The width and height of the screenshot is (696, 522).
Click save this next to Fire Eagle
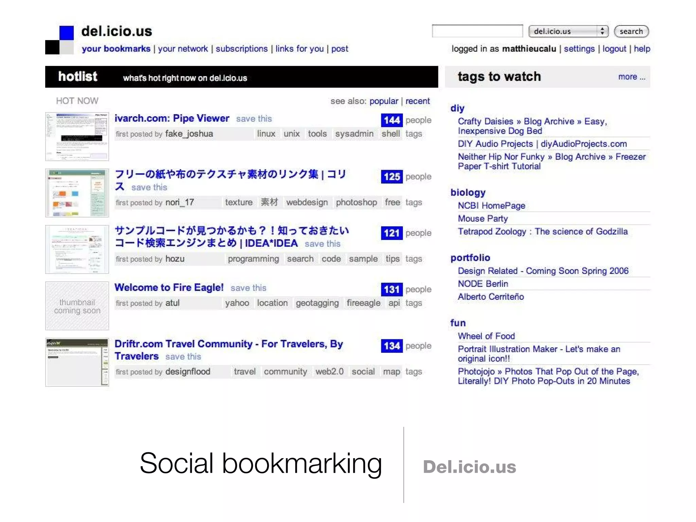248,288
